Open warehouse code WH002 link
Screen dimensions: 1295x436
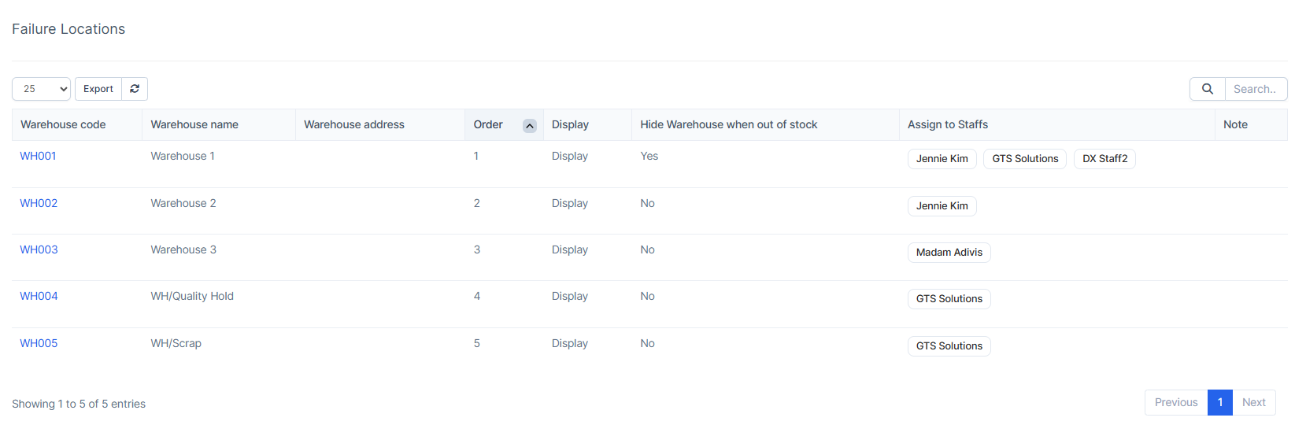(39, 203)
